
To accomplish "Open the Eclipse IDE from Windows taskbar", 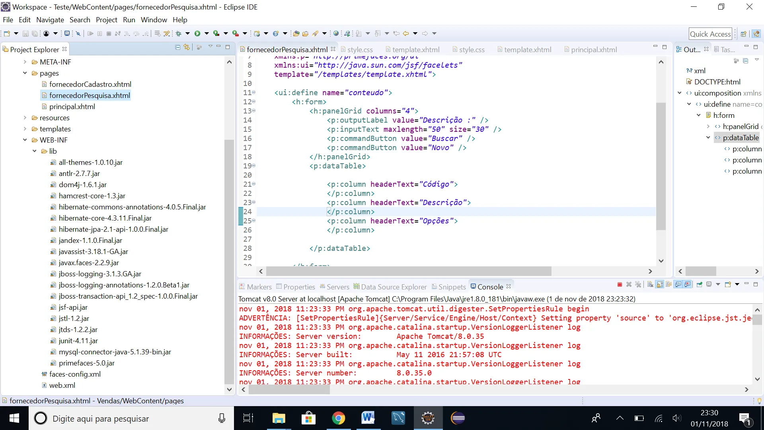I will pos(458,418).
